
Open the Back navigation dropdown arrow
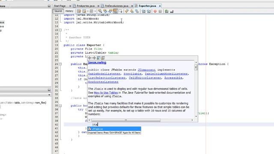pos(88,12)
